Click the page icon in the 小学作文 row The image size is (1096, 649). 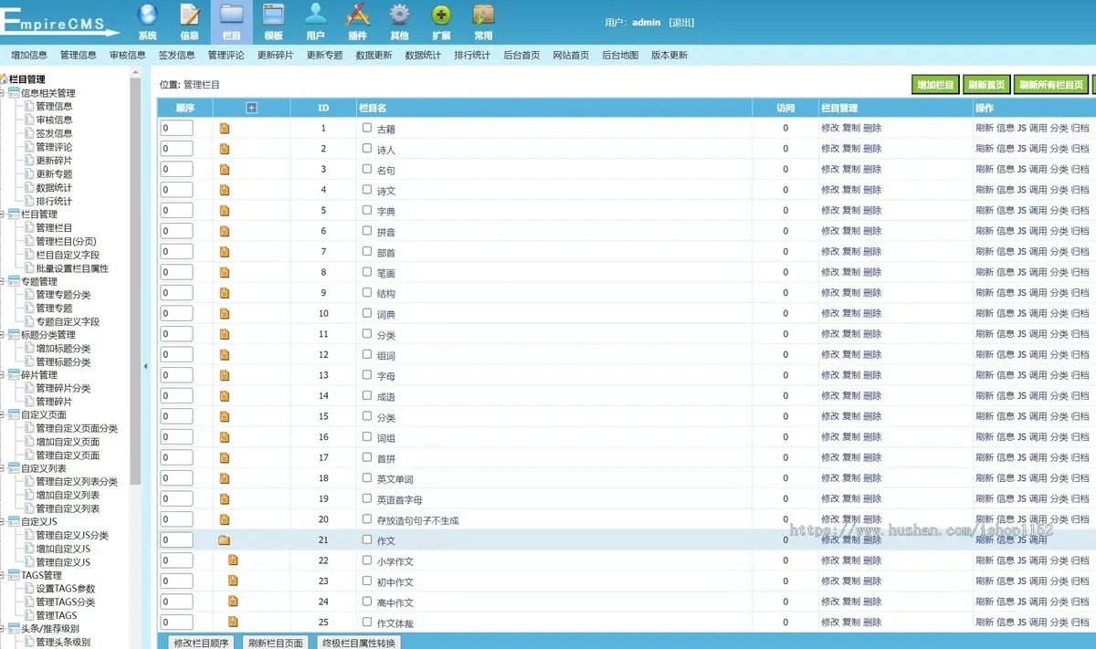[x=233, y=560]
